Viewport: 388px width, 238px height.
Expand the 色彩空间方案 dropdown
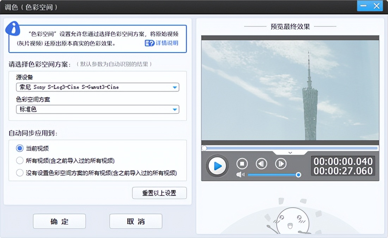(175, 109)
